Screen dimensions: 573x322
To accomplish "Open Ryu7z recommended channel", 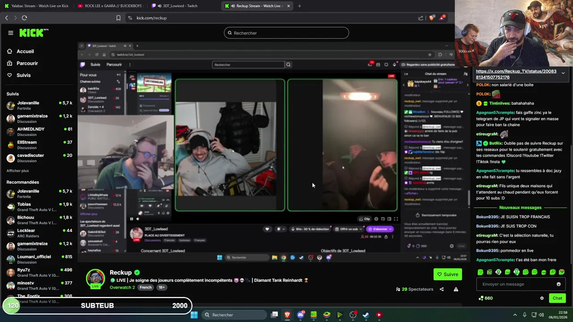I will point(39,272).
